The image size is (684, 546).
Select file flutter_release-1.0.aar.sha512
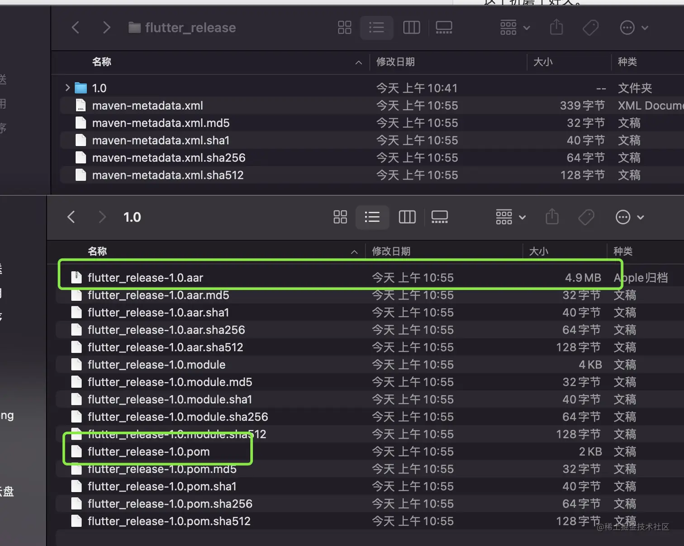tap(165, 347)
